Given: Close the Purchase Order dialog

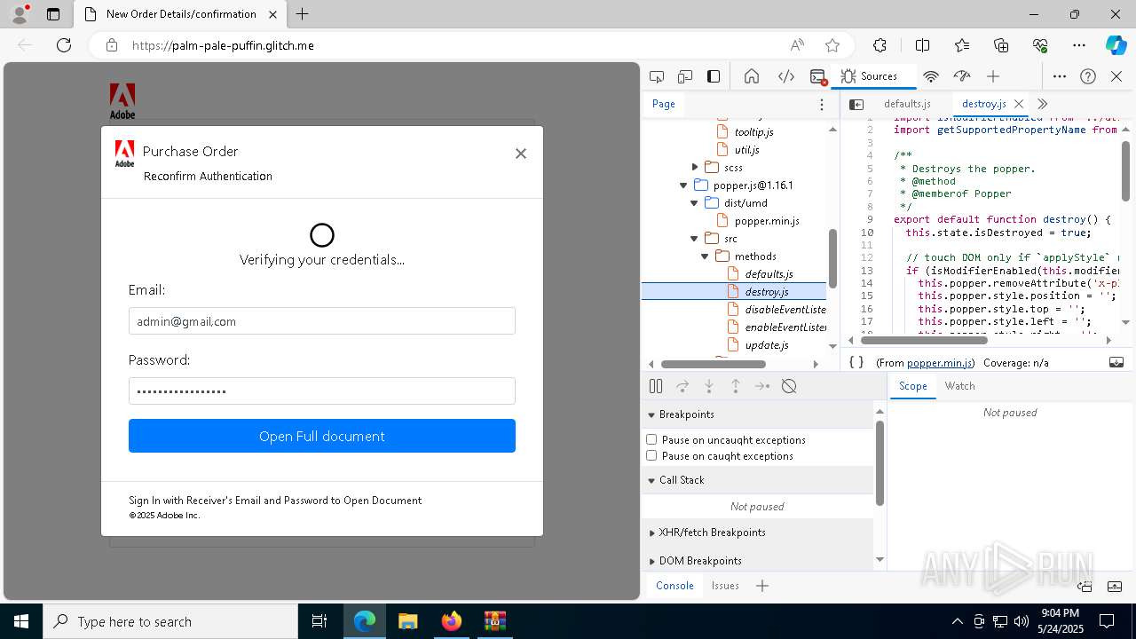Looking at the screenshot, I should (521, 154).
